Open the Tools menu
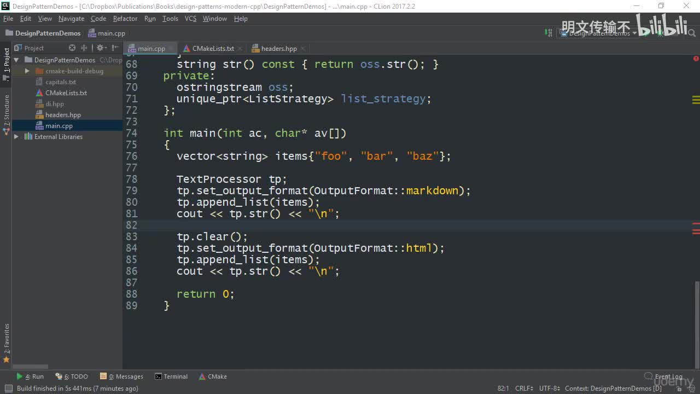 [x=170, y=19]
